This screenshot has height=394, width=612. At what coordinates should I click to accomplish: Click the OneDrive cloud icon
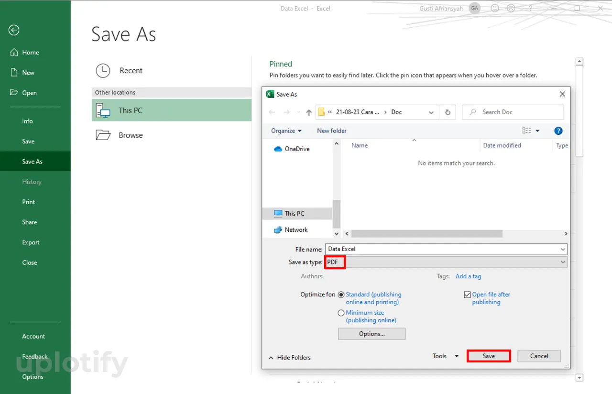[x=278, y=149]
